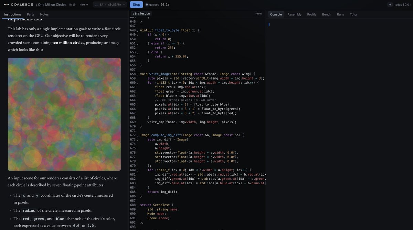
Task: Click the float green = img.green.at(idx); line
Action: (184, 92)
